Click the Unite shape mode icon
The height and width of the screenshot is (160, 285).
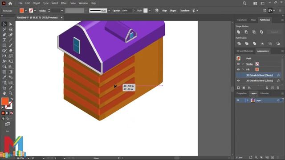point(239,32)
